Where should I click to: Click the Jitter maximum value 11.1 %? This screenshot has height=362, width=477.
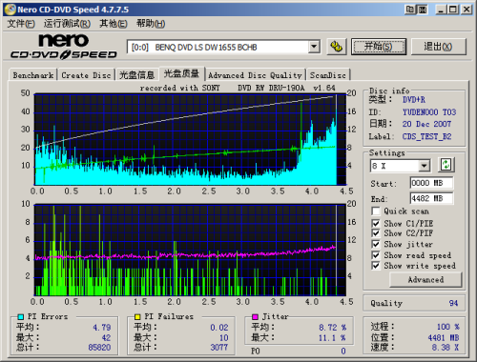(333, 338)
